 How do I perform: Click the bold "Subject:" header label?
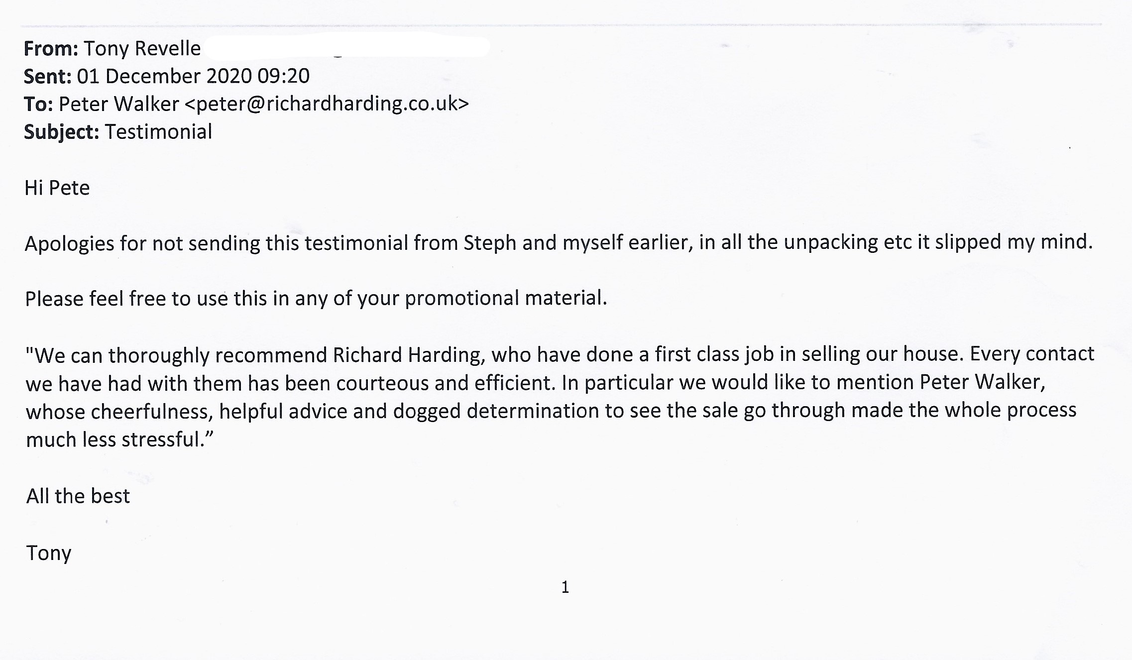(61, 132)
